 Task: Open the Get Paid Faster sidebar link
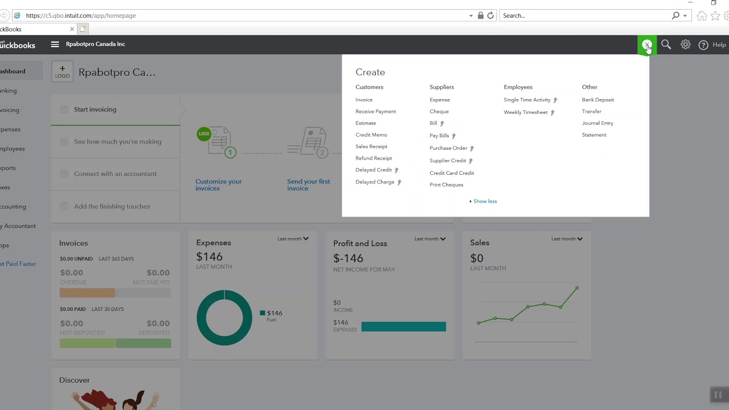pos(18,264)
